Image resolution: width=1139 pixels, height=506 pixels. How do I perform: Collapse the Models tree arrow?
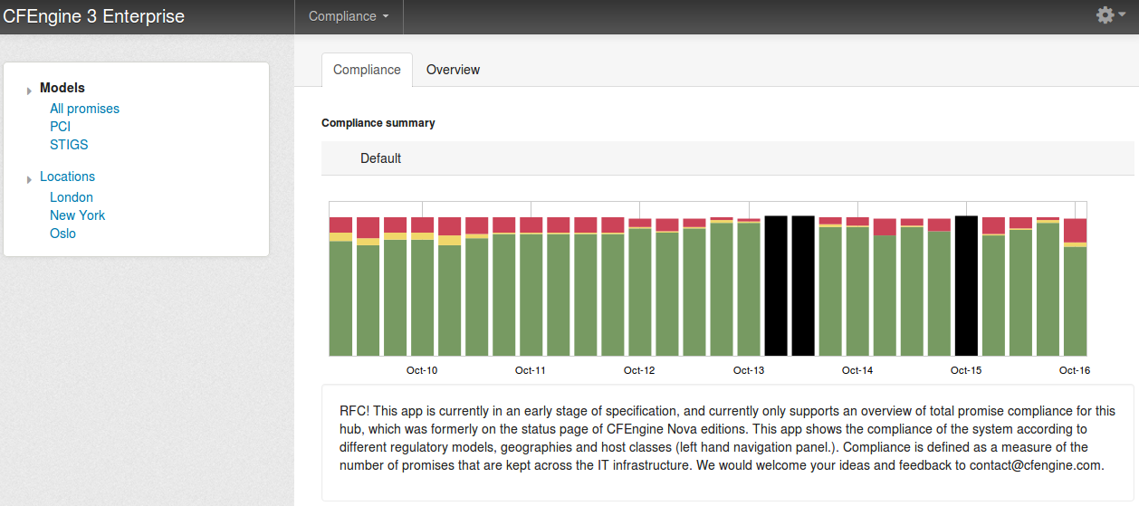pyautogui.click(x=30, y=91)
